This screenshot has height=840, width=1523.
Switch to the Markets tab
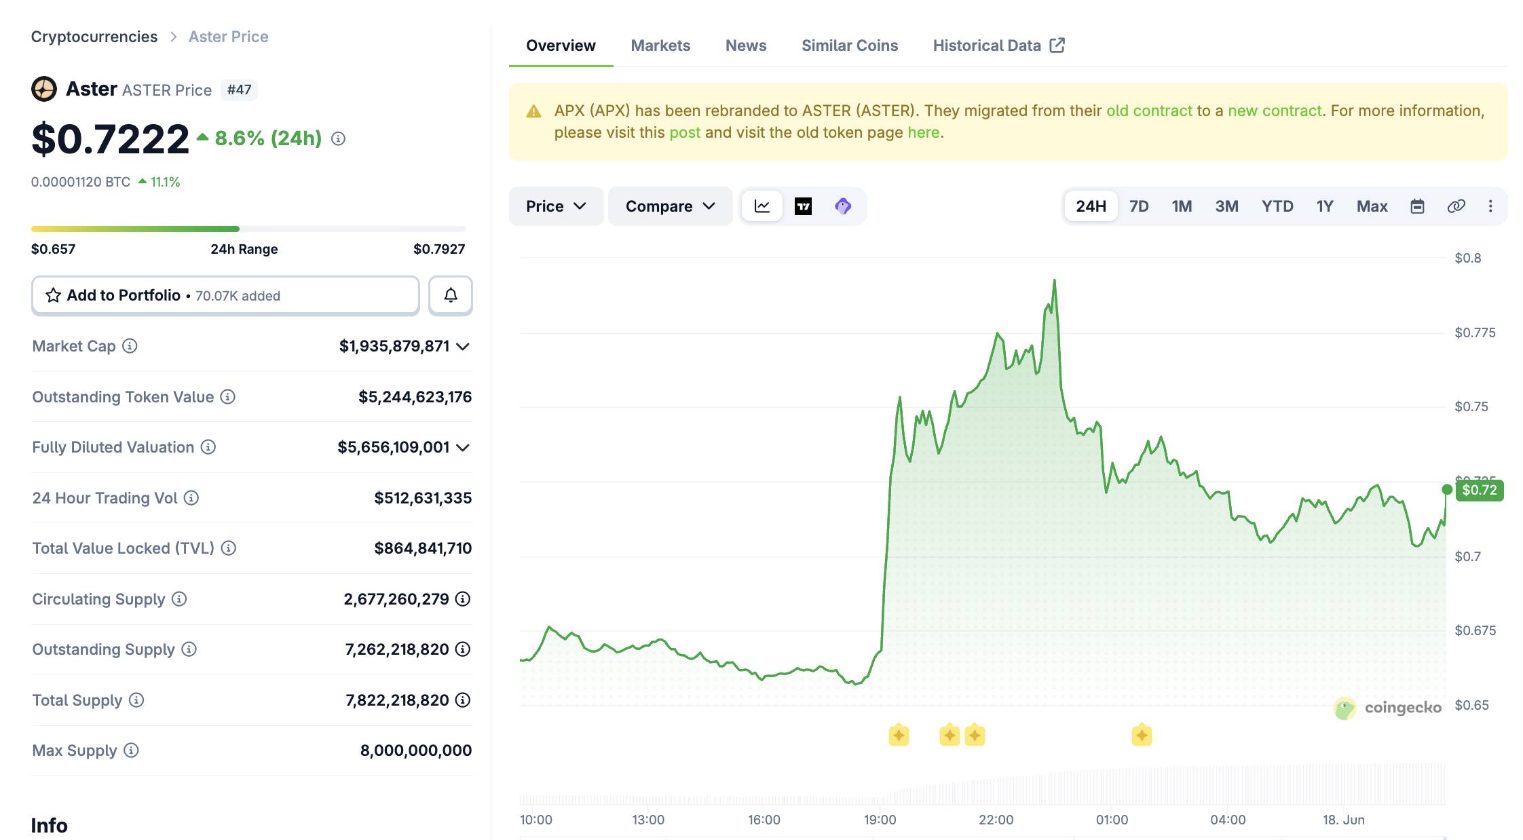tap(660, 45)
